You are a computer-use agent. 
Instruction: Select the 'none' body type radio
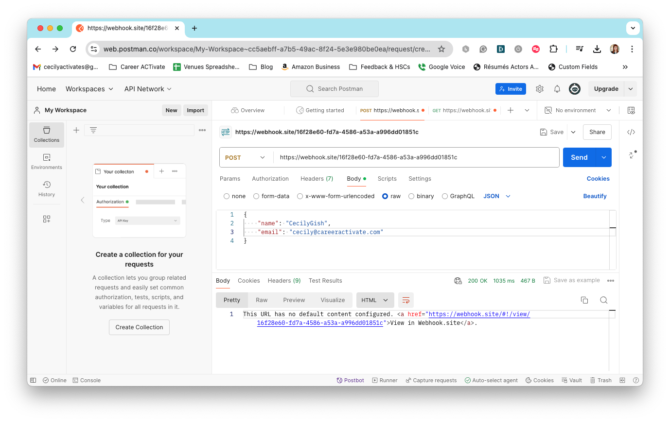[227, 196]
